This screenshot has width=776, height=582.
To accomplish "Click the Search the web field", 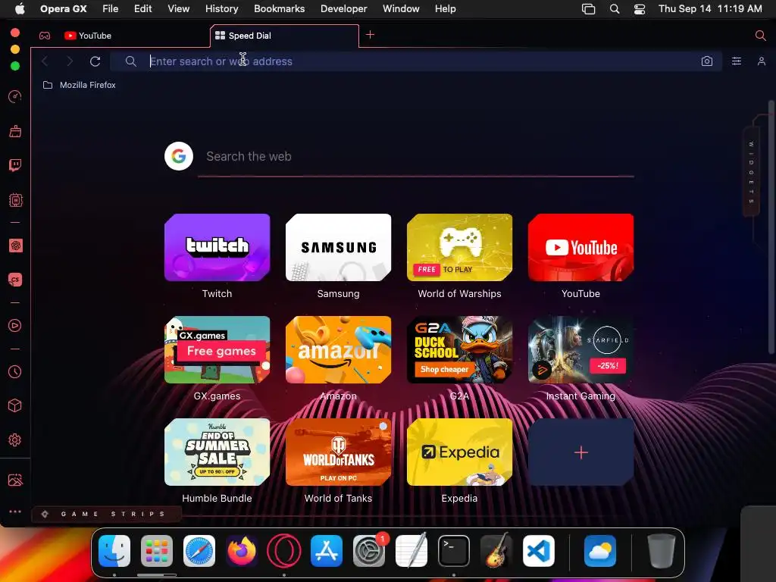I will coord(416,157).
